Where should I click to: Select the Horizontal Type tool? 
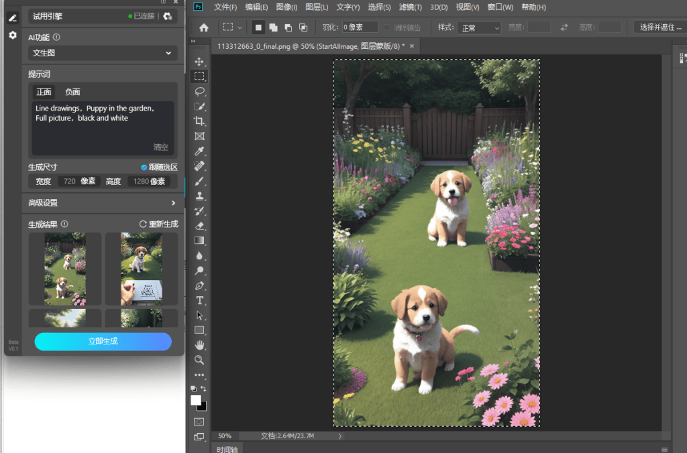(x=199, y=300)
